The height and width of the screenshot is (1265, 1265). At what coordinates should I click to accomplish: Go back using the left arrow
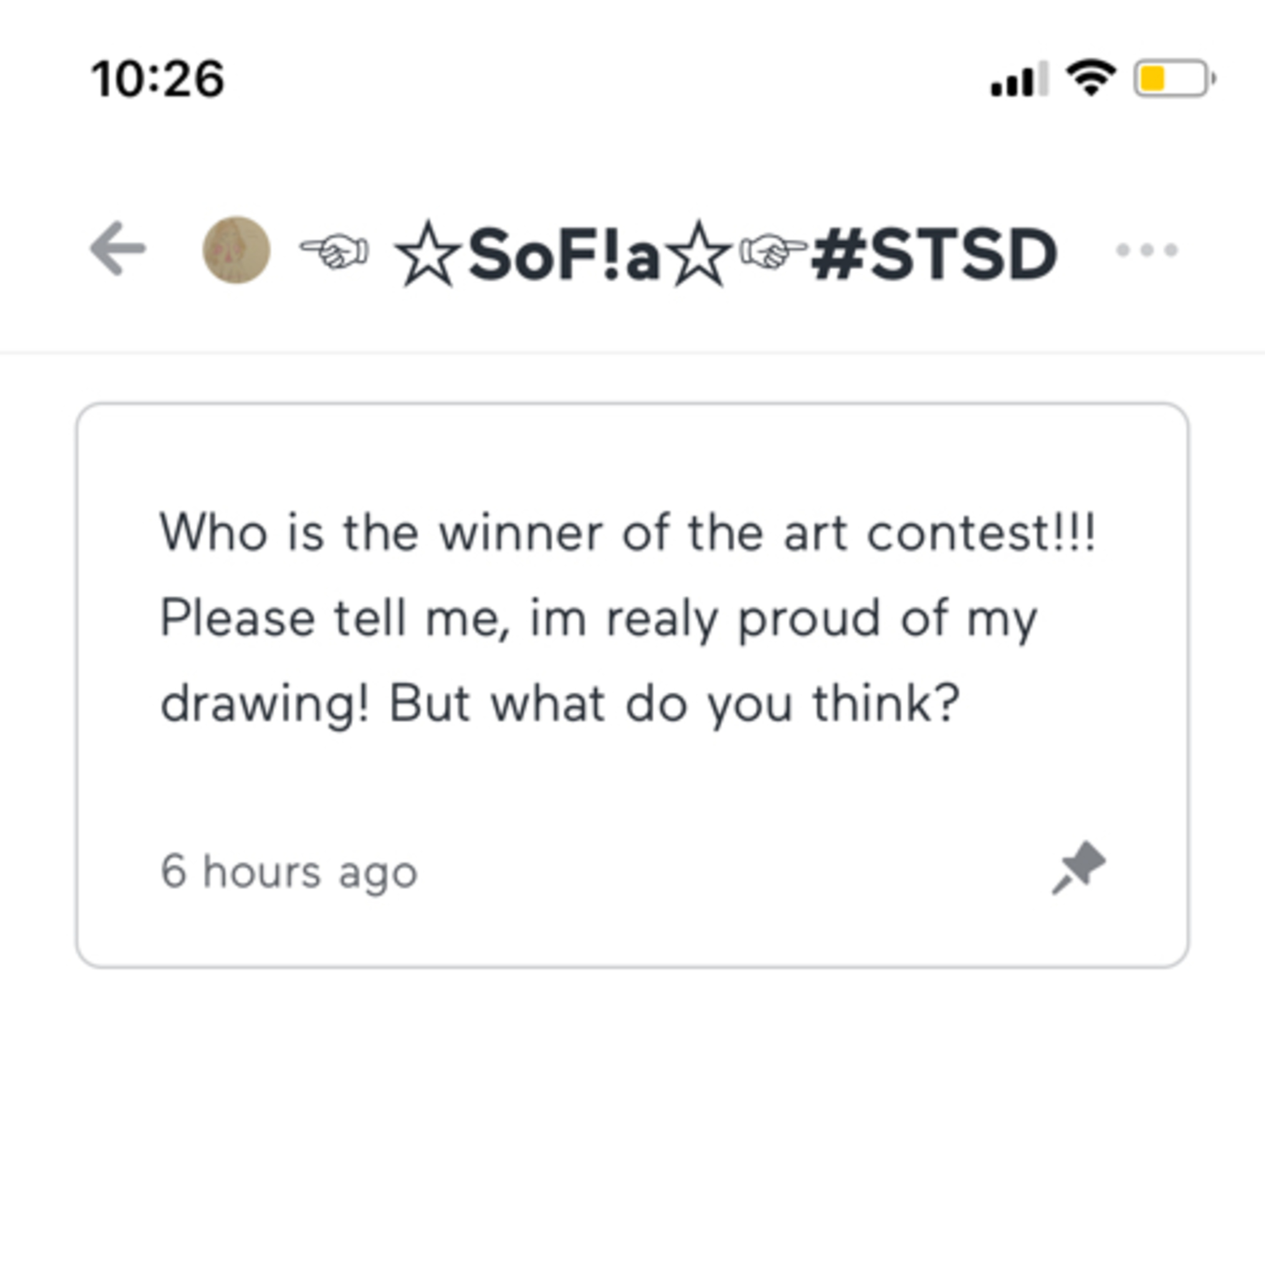117,249
